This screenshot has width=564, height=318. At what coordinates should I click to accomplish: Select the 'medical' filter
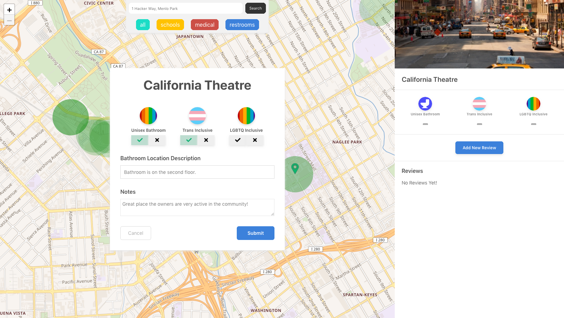[205, 25]
